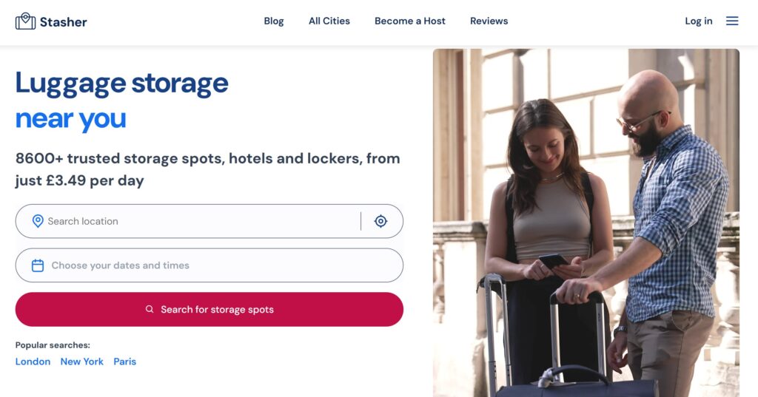This screenshot has width=758, height=397.
Task: Open the hamburger menu icon
Action: pyautogui.click(x=732, y=21)
